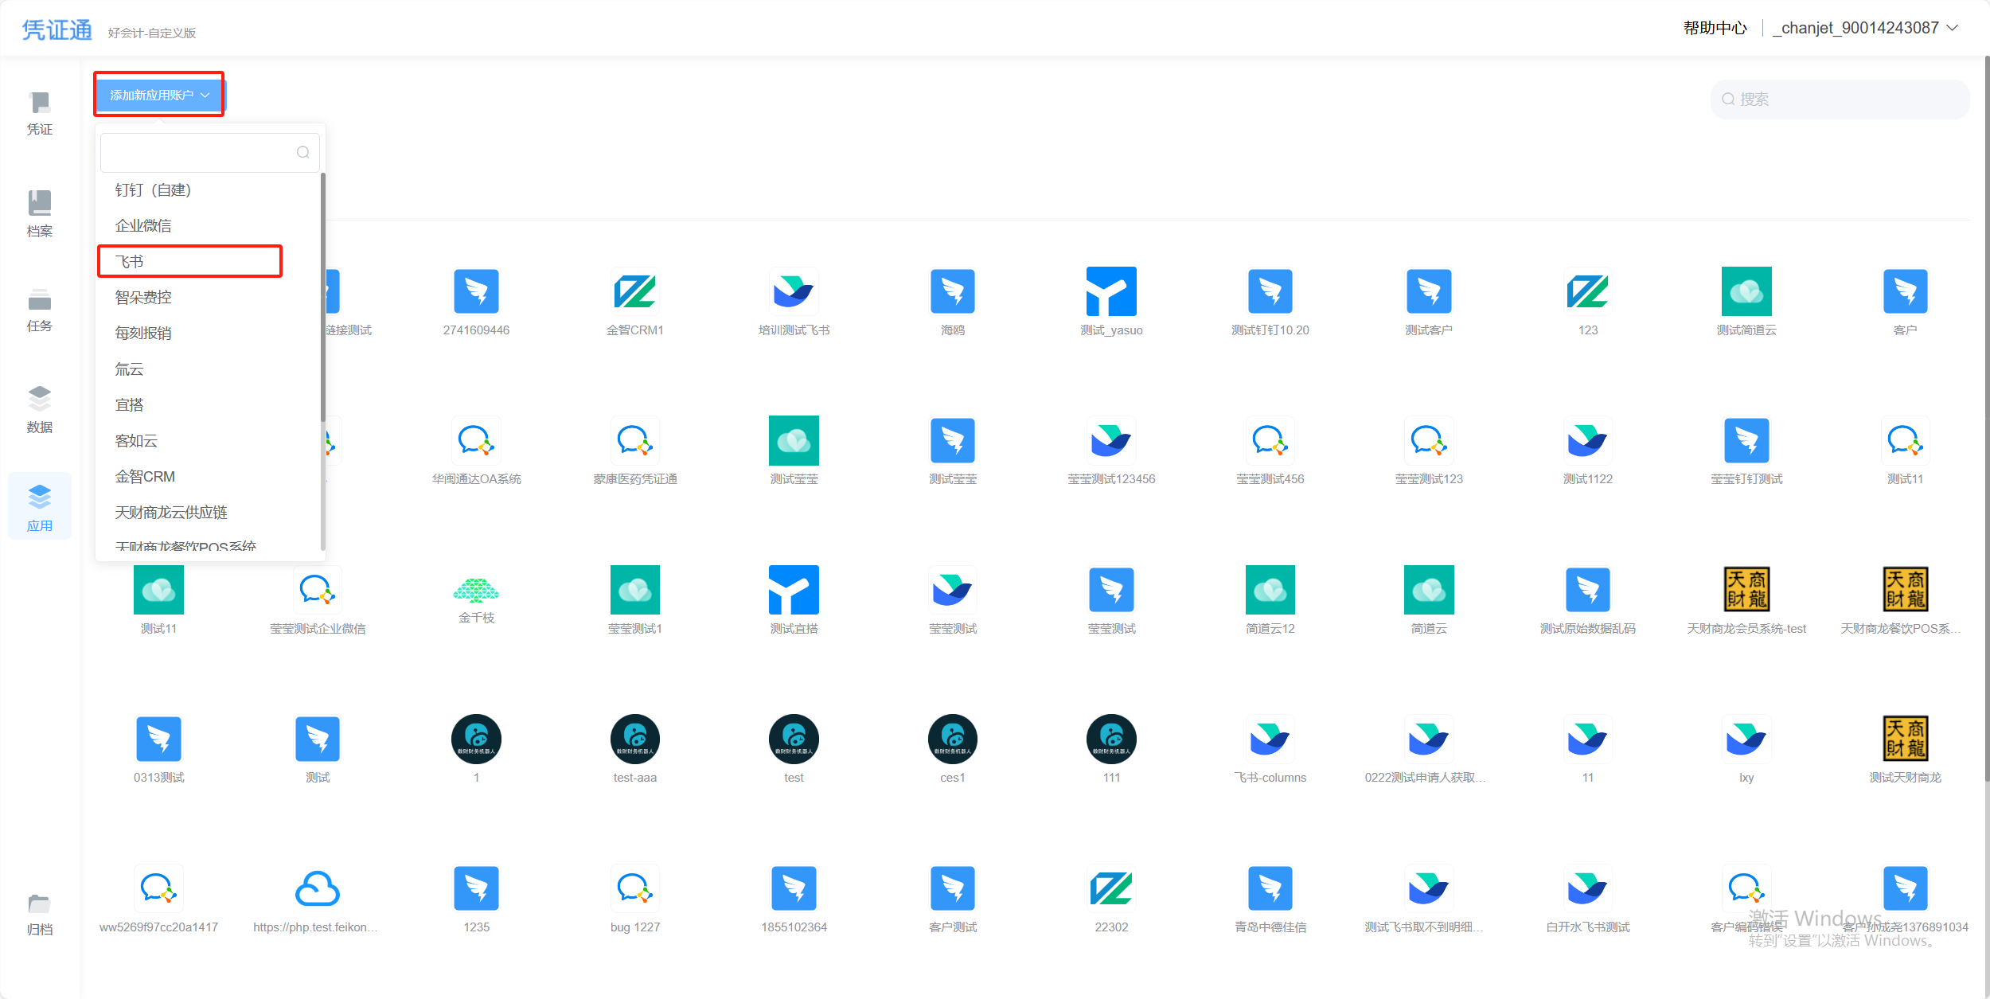This screenshot has width=1990, height=999.
Task: Open the 莹莹钉钉测试 app label
Action: coord(1746,478)
